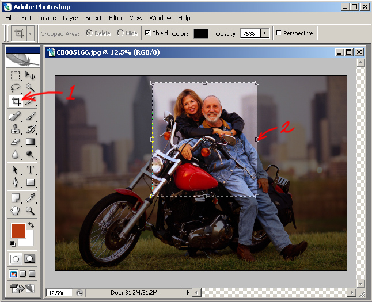
Task: Click the right-middle crop handle
Action: coord(257,139)
